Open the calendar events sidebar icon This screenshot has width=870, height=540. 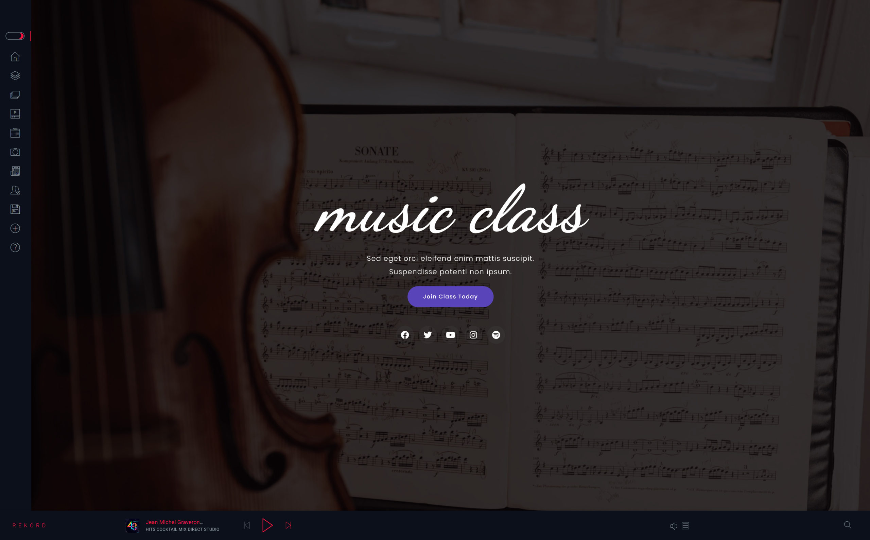pos(15,133)
